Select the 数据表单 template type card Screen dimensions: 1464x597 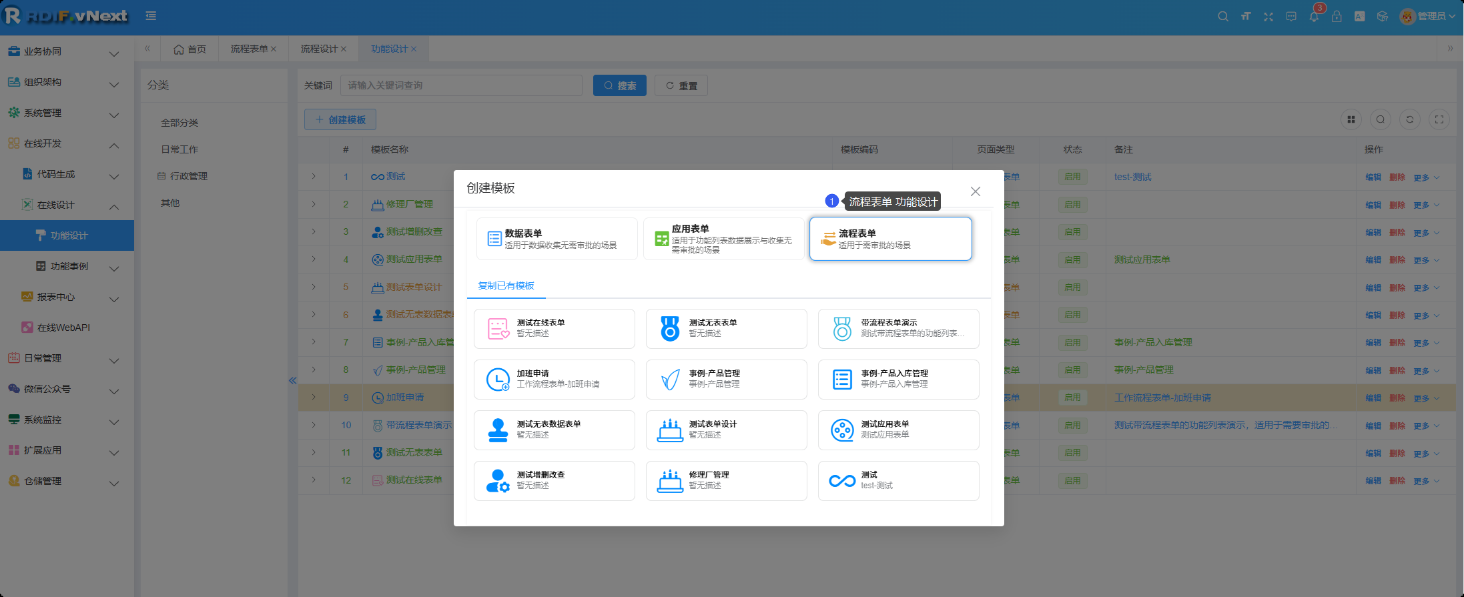[557, 239]
